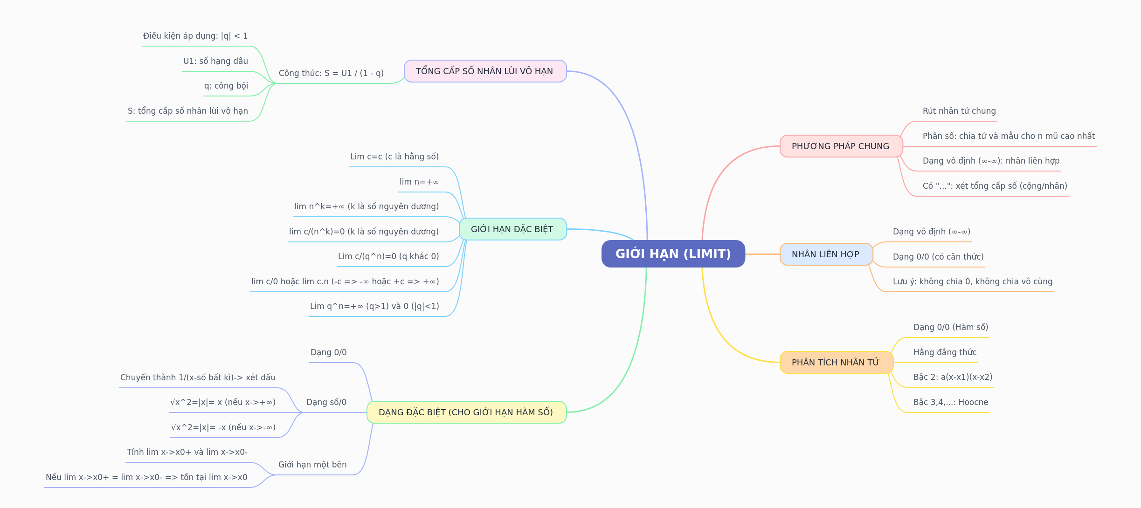Image resolution: width=1141 pixels, height=508 pixels.
Task: Select the q: công bội leaf
Action: point(226,86)
